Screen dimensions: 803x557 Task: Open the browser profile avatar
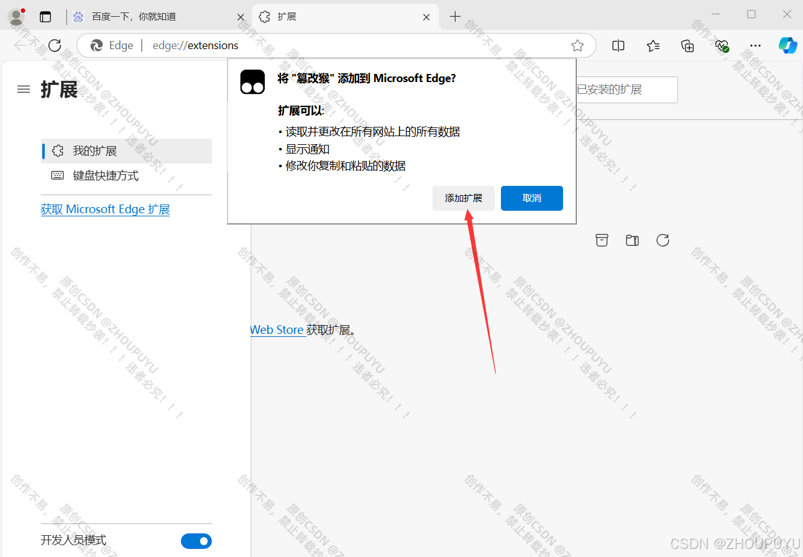click(x=17, y=17)
